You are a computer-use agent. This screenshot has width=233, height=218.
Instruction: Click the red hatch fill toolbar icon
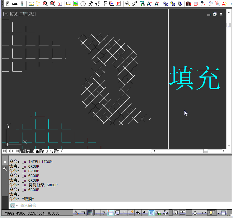tap(196, 4)
